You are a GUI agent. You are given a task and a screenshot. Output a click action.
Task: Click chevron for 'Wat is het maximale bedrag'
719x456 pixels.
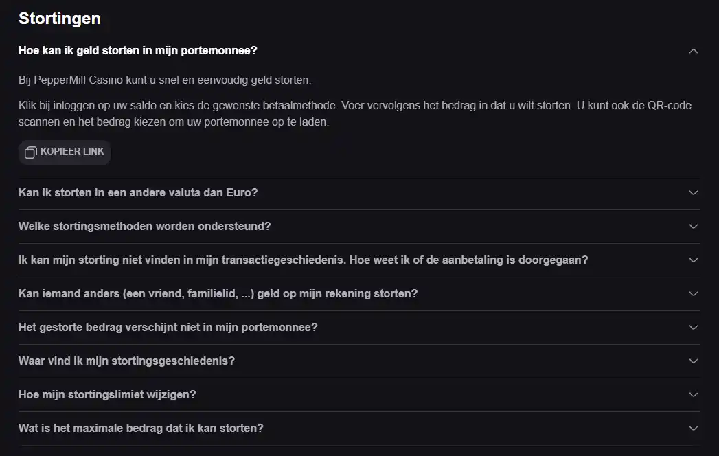coord(694,428)
